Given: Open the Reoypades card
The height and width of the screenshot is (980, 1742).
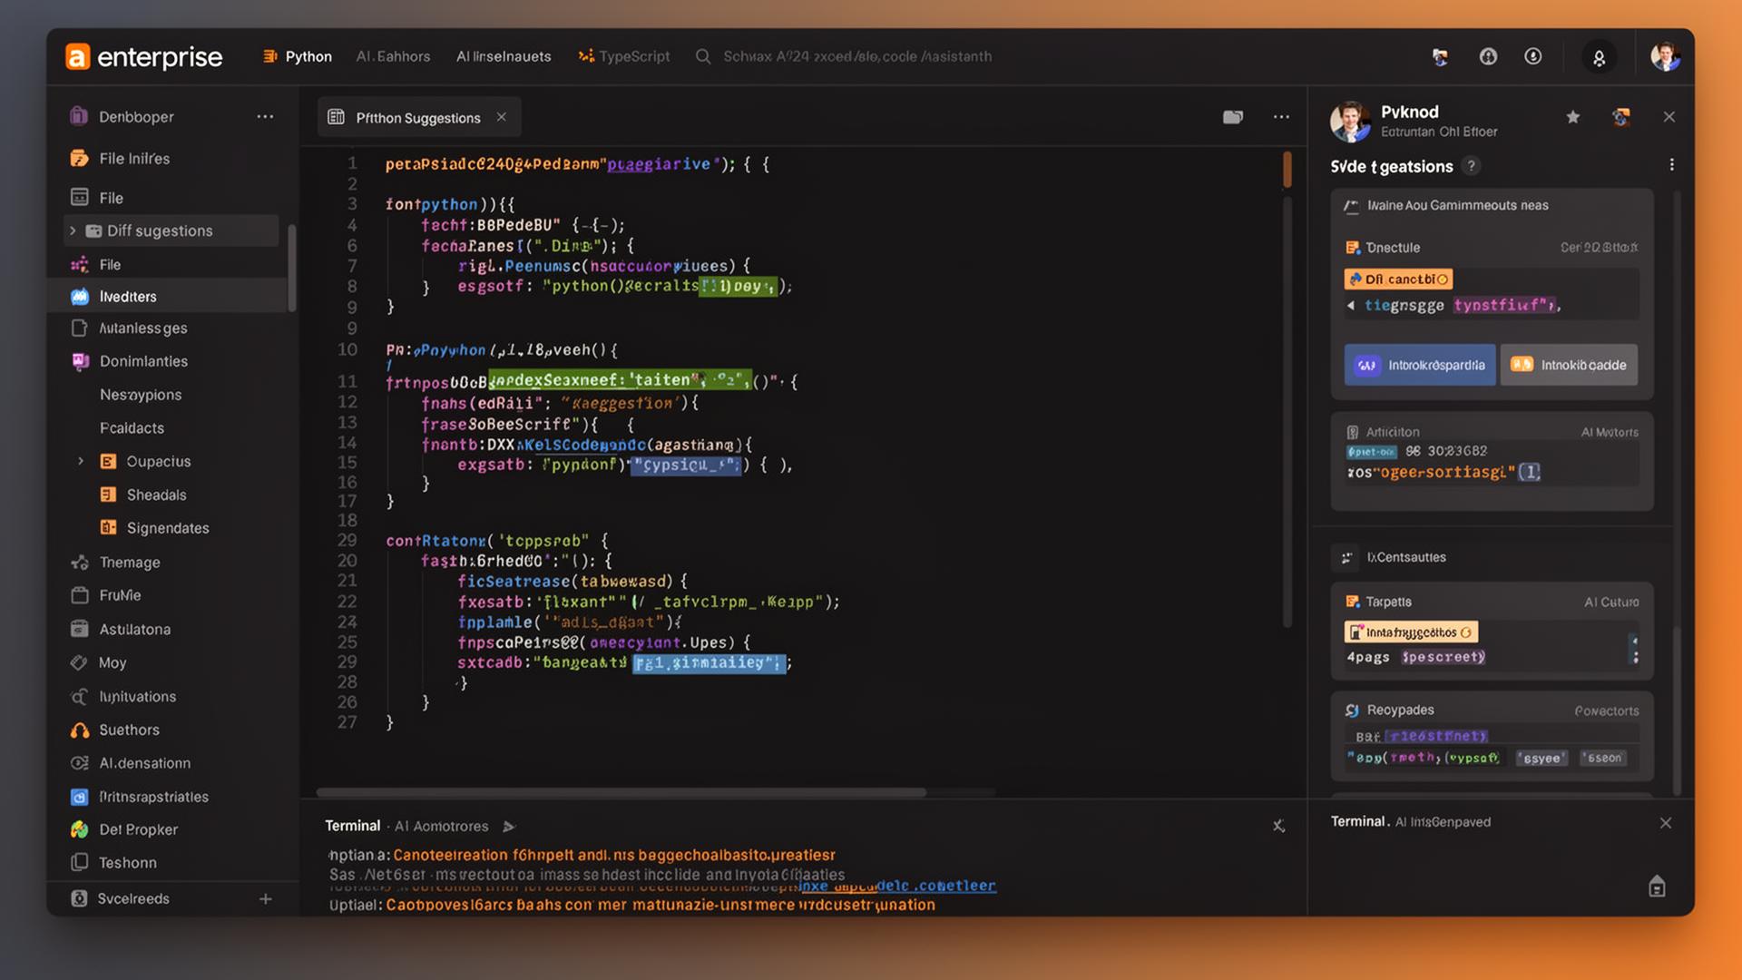Looking at the screenshot, I should [1492, 736].
